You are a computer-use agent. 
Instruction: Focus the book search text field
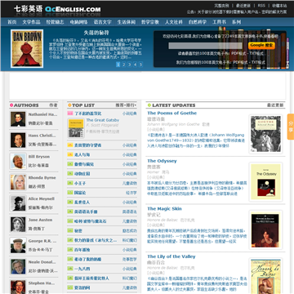coord(205,46)
